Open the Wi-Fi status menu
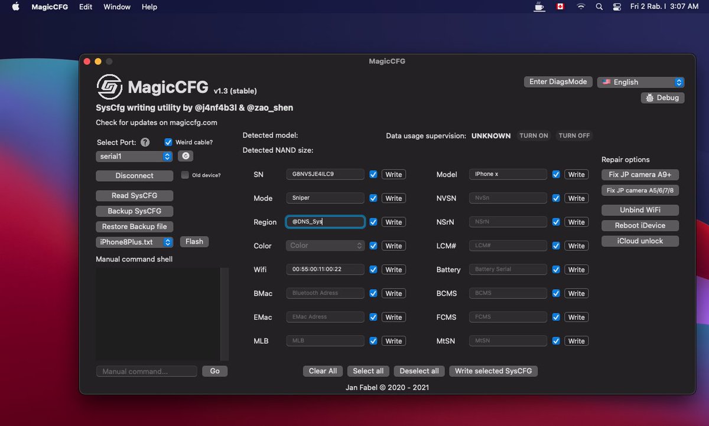709x426 pixels. (581, 6)
